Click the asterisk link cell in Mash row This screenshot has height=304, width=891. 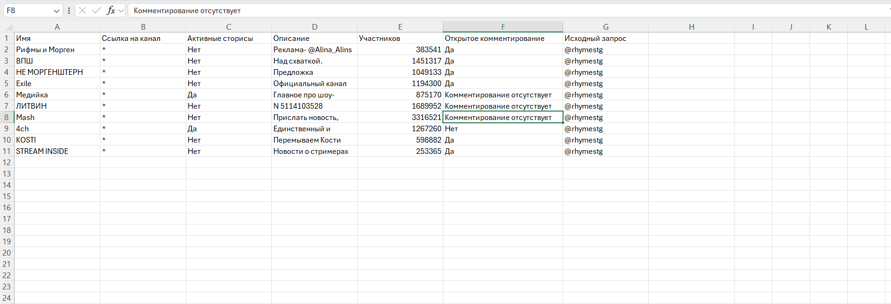(x=143, y=117)
